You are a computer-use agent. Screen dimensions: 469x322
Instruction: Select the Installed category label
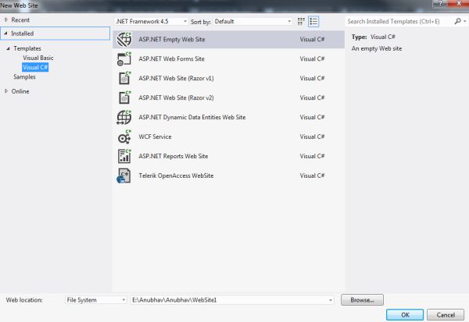[22, 34]
